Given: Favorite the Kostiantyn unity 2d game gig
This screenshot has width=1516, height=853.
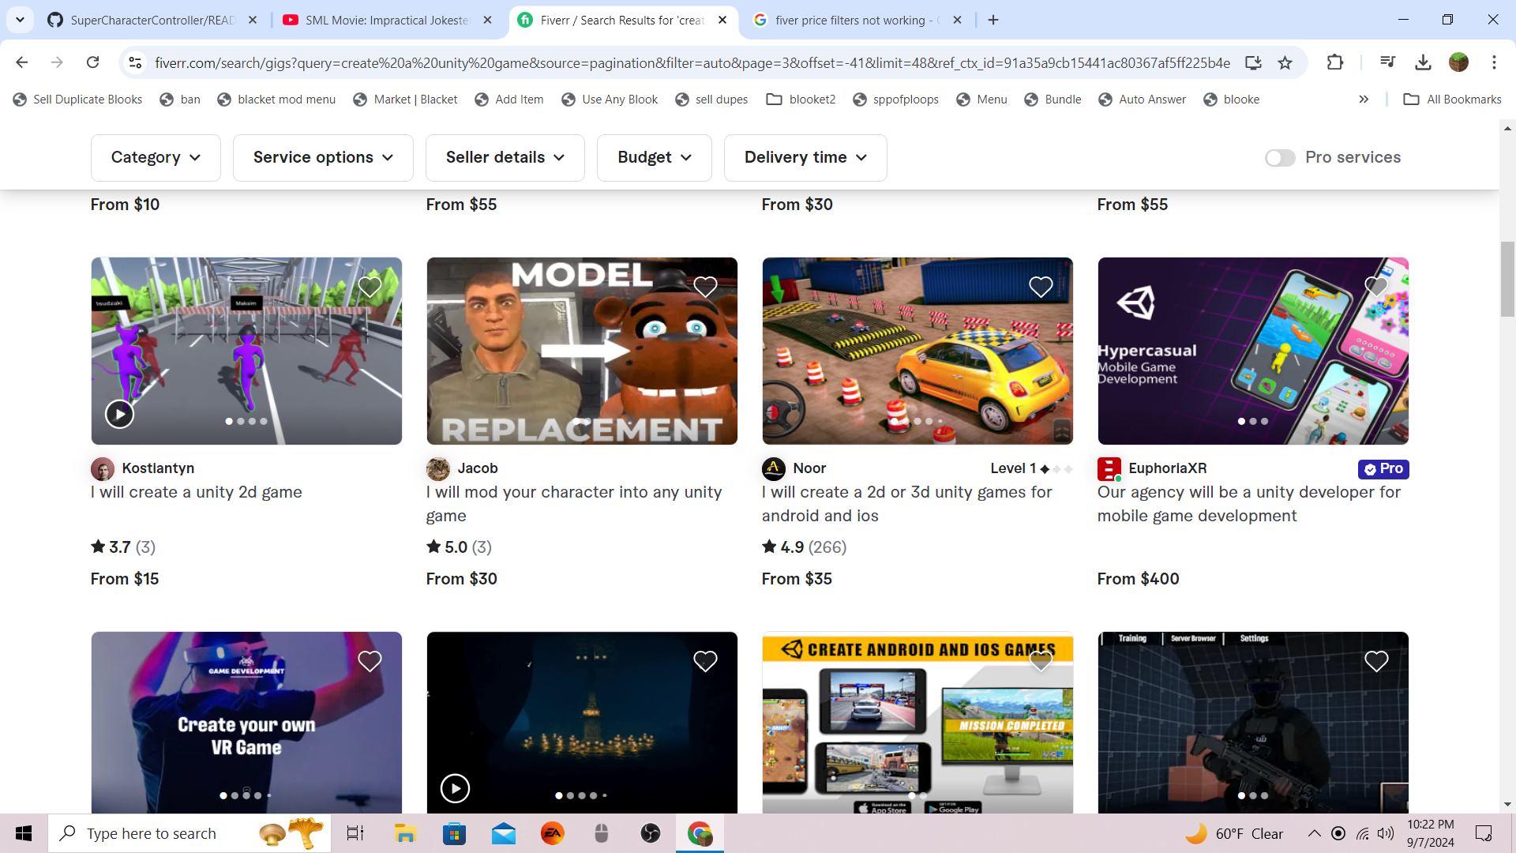Looking at the screenshot, I should pos(370,287).
